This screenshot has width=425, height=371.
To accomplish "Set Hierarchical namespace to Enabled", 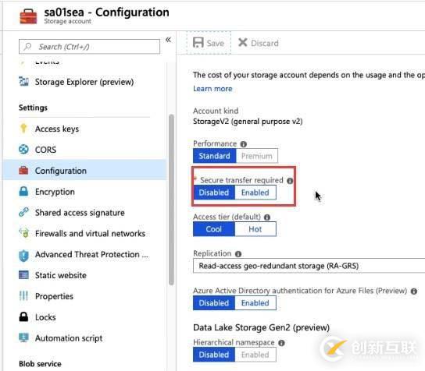I will (x=255, y=355).
